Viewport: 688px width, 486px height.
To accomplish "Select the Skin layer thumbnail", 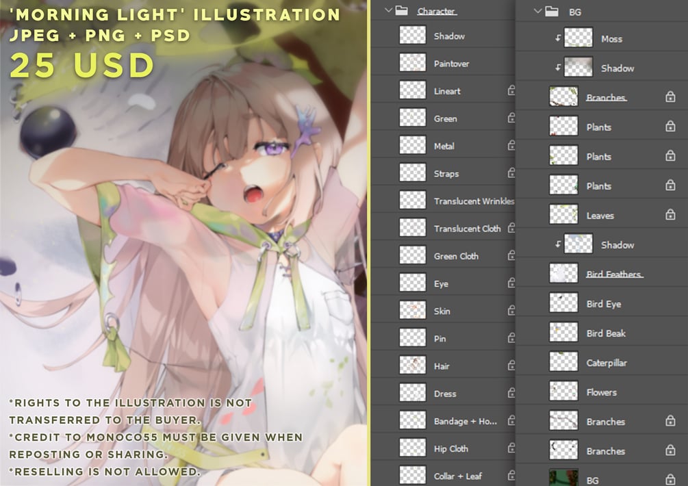I will coord(412,310).
